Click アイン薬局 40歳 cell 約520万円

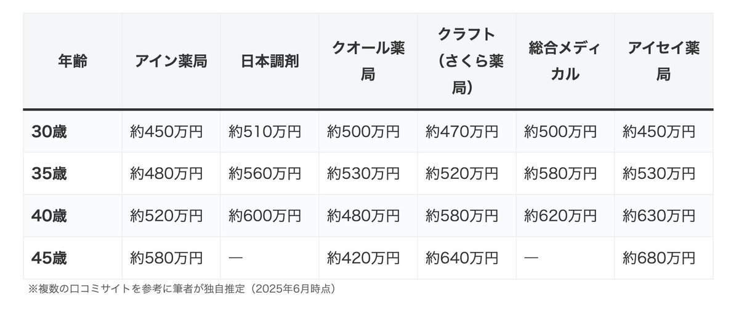pos(166,216)
